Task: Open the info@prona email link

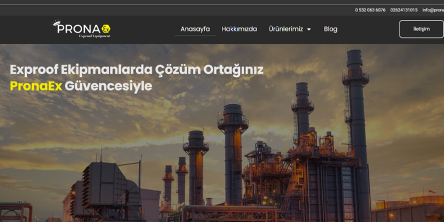Action: (x=433, y=10)
